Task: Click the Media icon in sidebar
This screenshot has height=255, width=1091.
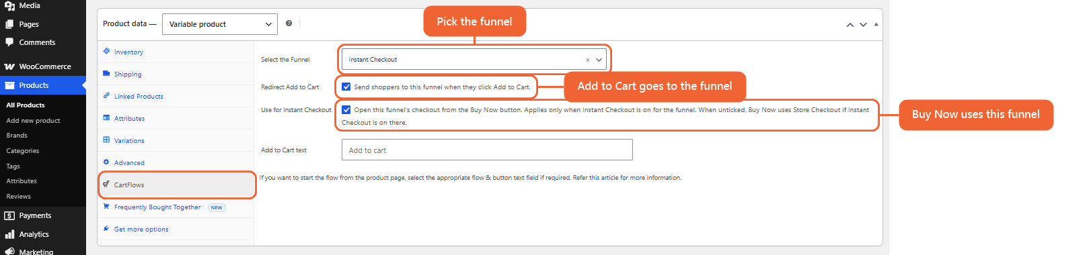Action: click(9, 5)
